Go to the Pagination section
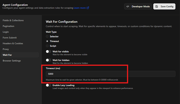 pyautogui.click(x=9, y=26)
